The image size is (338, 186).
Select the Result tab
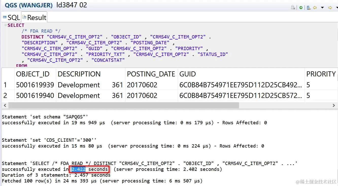(34, 17)
